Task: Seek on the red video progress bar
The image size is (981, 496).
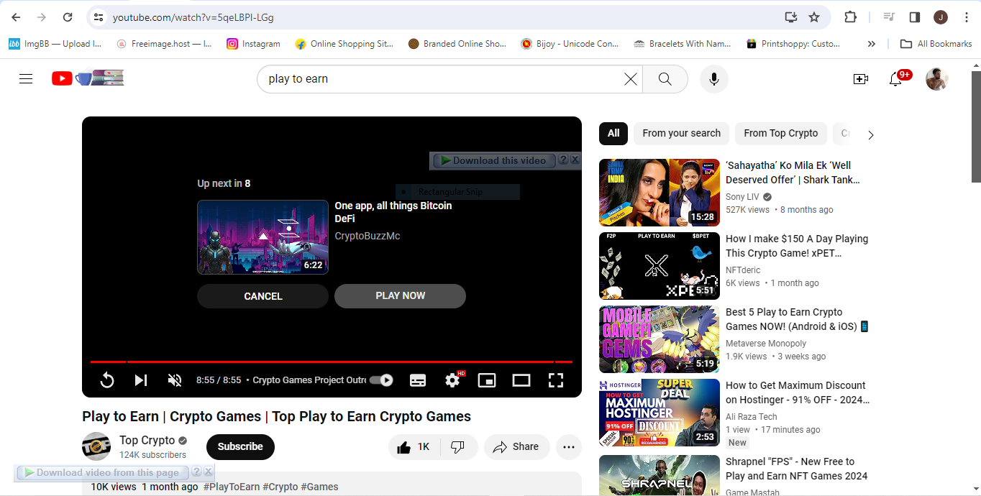Action: [x=332, y=362]
